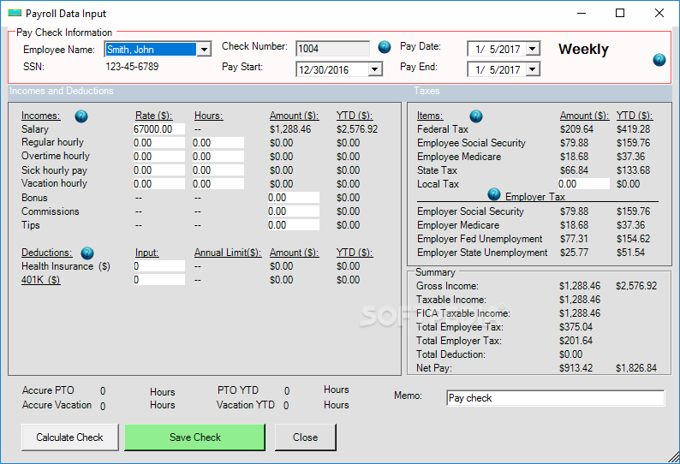The height and width of the screenshot is (464, 680).
Task: Open the Pay End date dropdown arrow
Action: coord(533,69)
